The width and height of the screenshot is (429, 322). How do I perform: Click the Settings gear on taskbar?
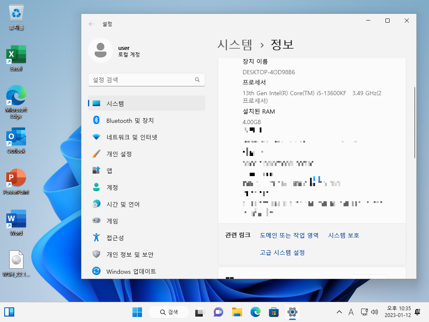[x=292, y=312]
